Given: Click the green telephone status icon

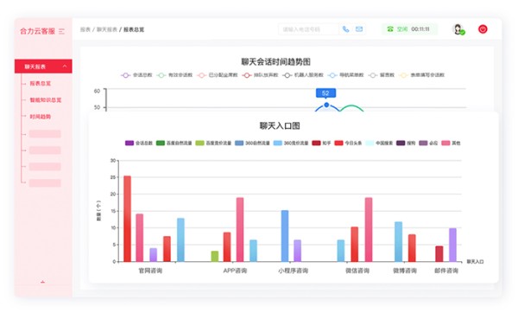Looking at the screenshot, I should coord(390,29).
